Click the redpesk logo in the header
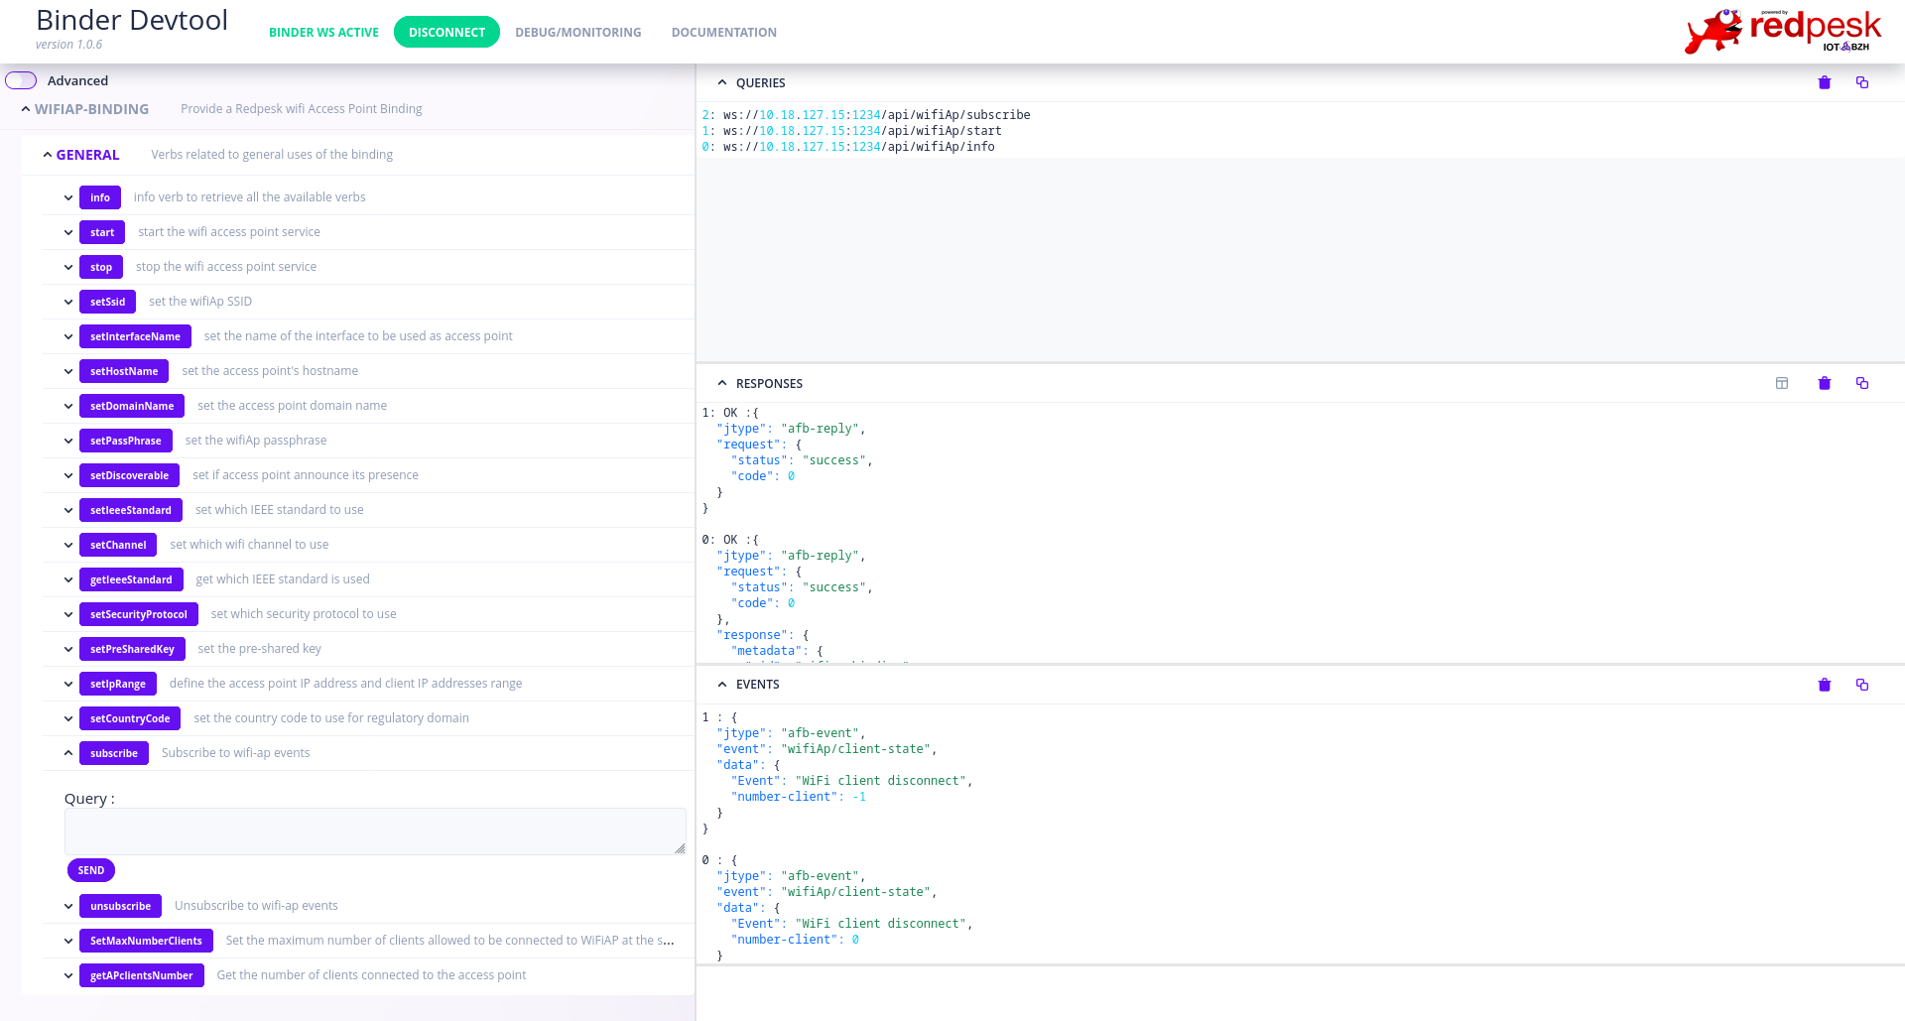1905x1021 pixels. pos(1782,30)
